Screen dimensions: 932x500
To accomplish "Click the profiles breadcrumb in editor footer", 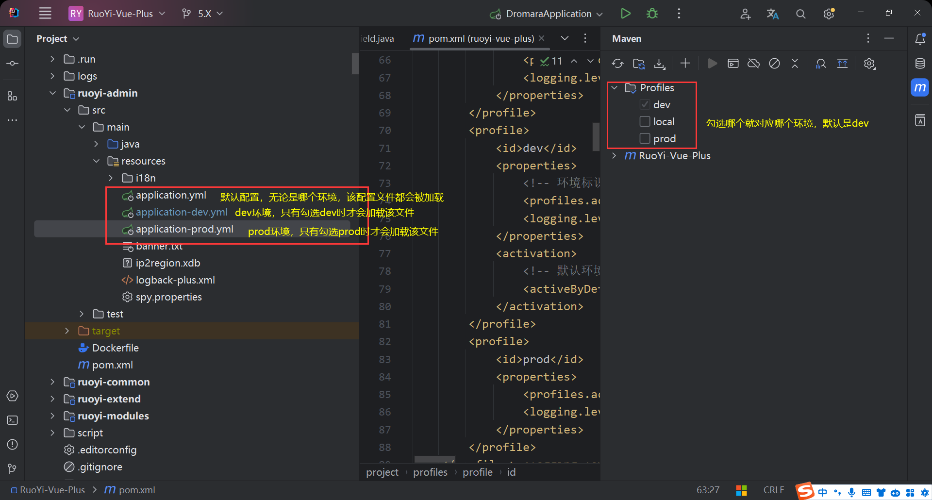I will tap(430, 472).
